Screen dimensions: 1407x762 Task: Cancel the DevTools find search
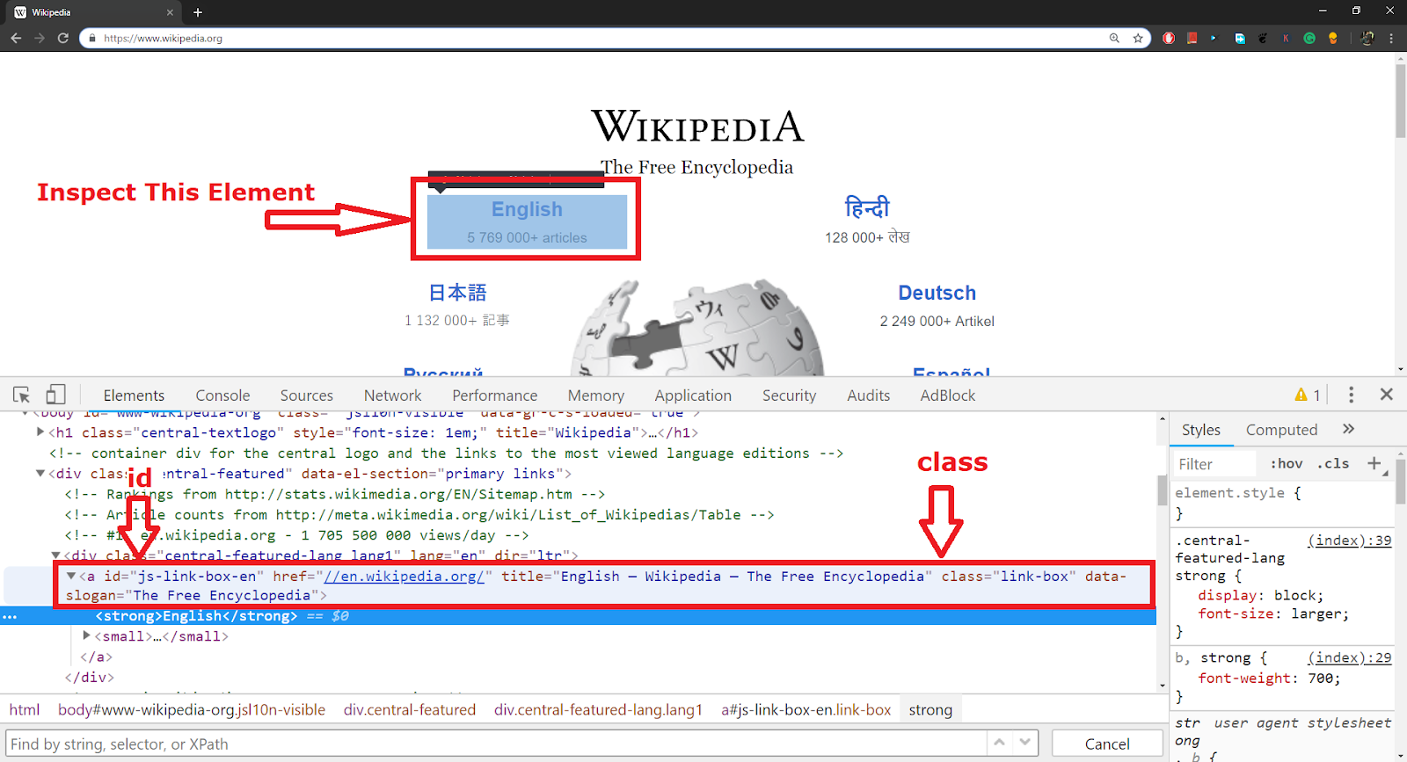coord(1107,744)
